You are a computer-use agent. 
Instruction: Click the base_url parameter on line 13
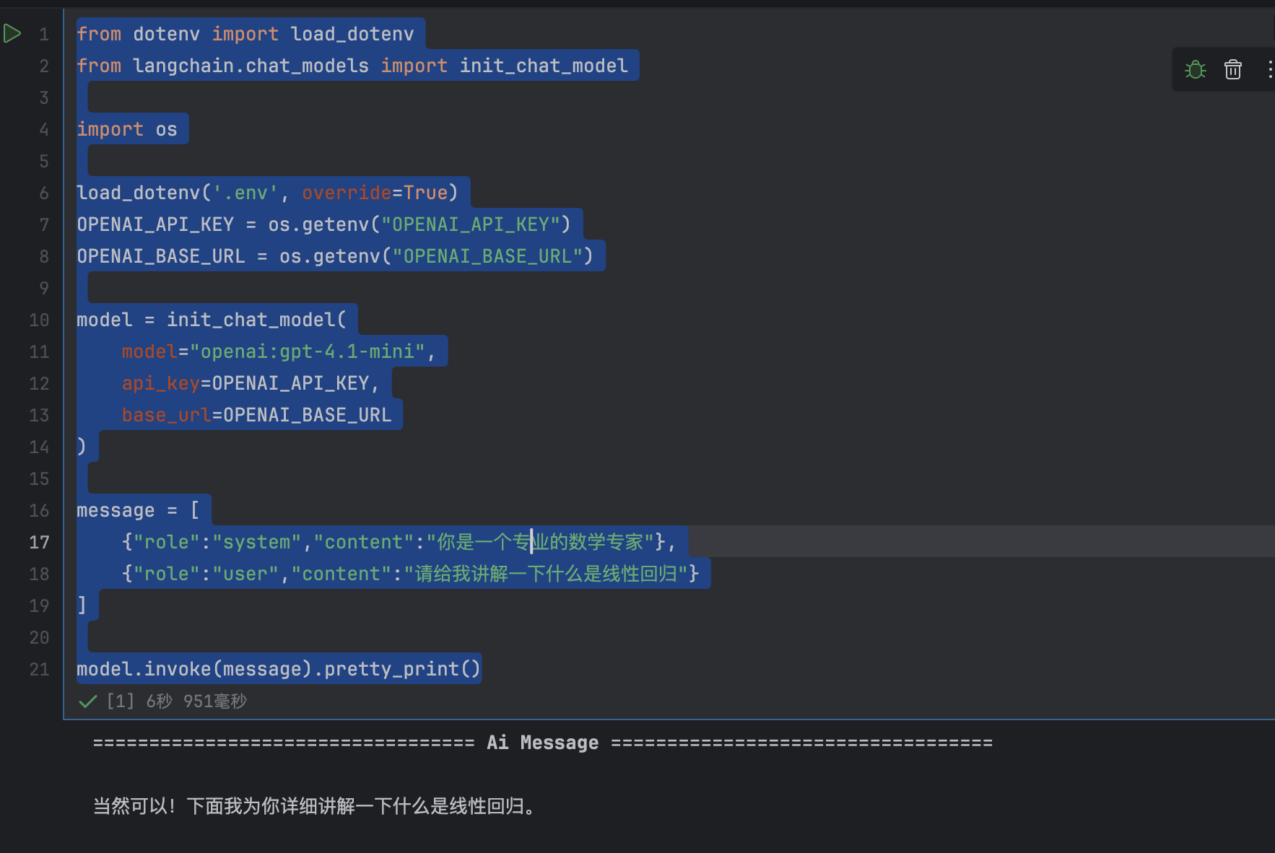[167, 415]
